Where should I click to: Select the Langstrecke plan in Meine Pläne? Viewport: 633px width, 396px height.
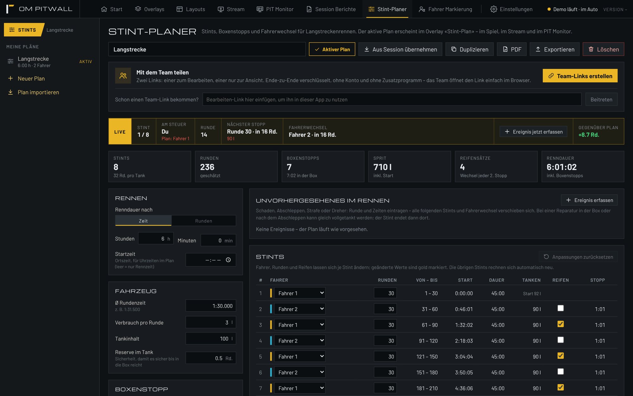[50, 62]
